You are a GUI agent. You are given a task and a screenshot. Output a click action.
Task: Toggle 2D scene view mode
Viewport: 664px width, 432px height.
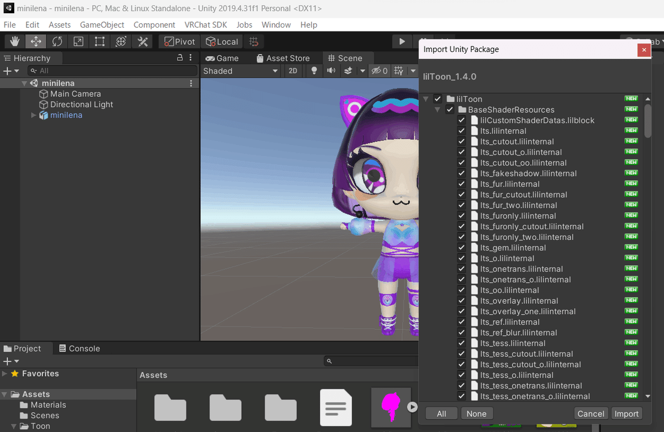coord(293,71)
